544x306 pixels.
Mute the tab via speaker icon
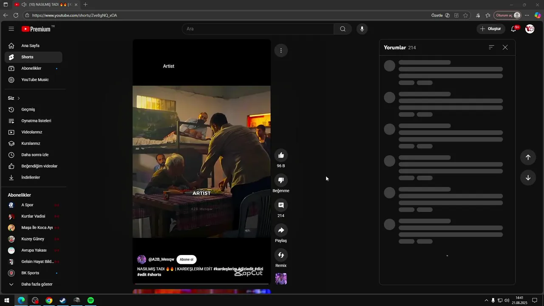click(24, 5)
